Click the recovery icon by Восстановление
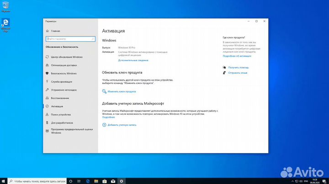This screenshot has height=184, width=329. point(47,98)
